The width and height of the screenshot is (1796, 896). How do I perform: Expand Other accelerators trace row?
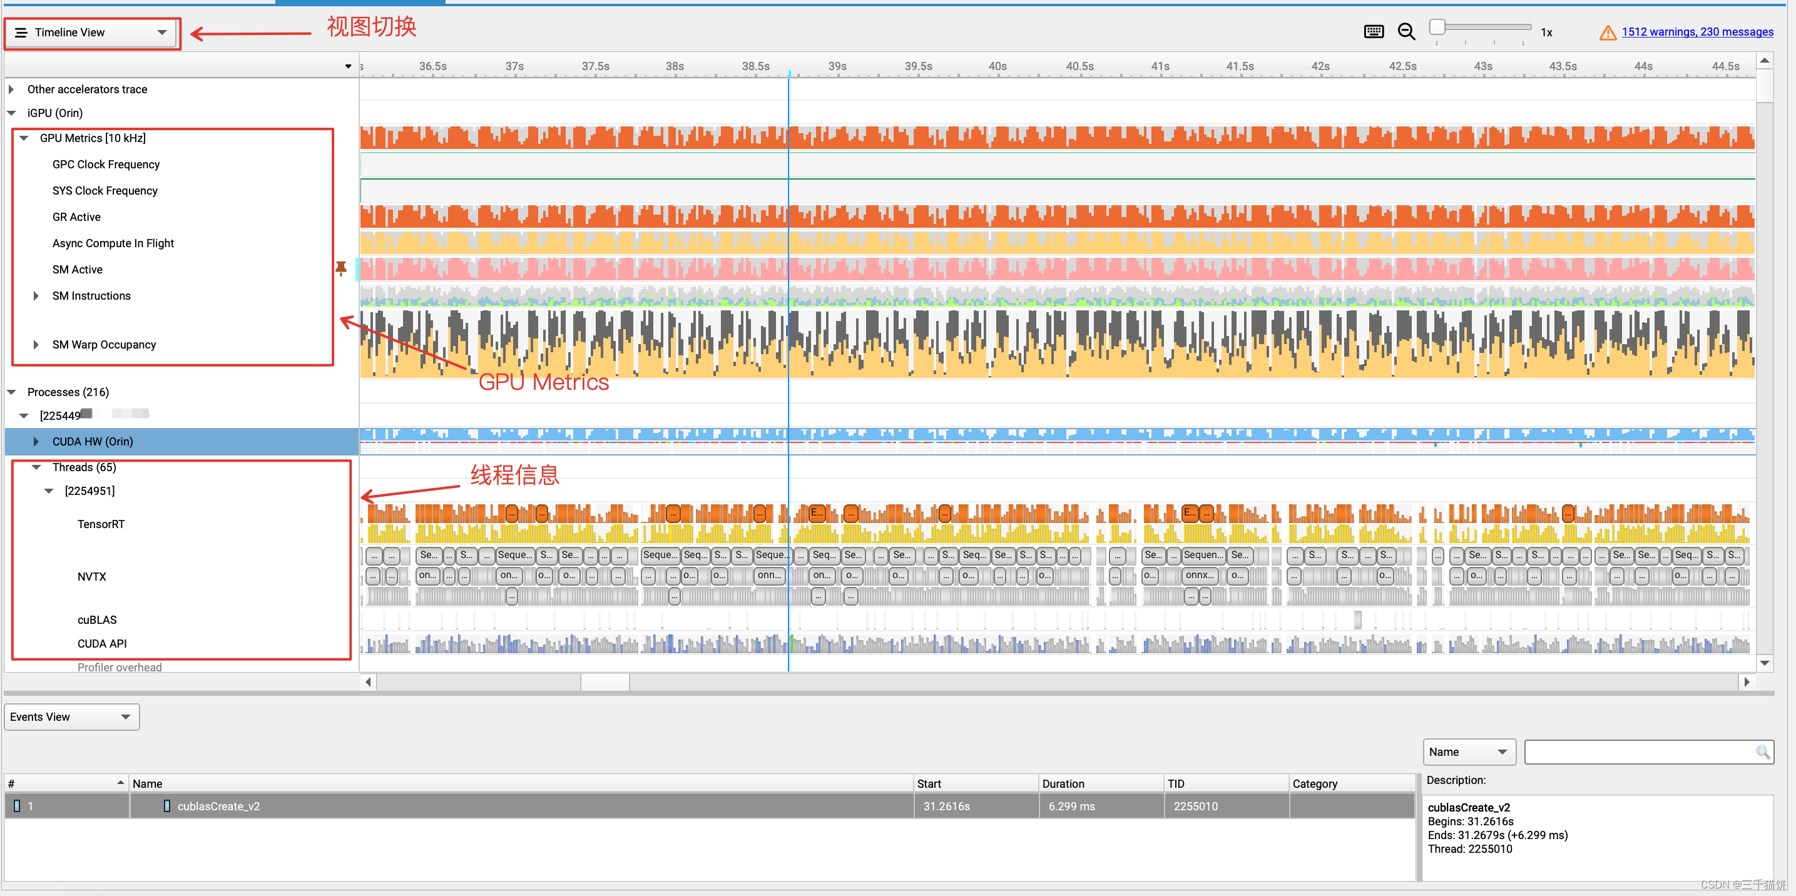(11, 89)
